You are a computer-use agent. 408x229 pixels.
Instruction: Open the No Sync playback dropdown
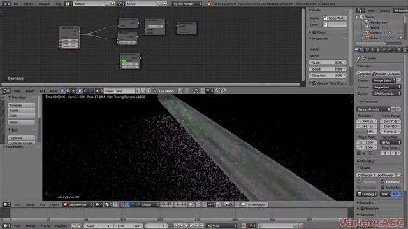click(x=222, y=226)
